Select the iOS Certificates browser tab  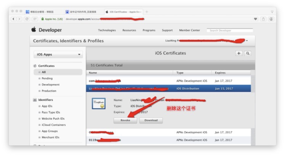(x=124, y=12)
